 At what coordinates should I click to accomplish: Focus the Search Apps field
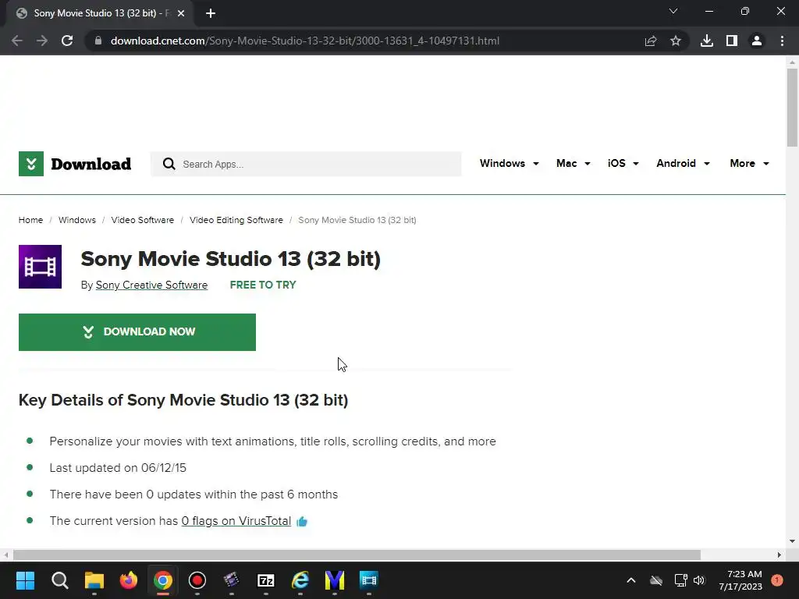306,164
